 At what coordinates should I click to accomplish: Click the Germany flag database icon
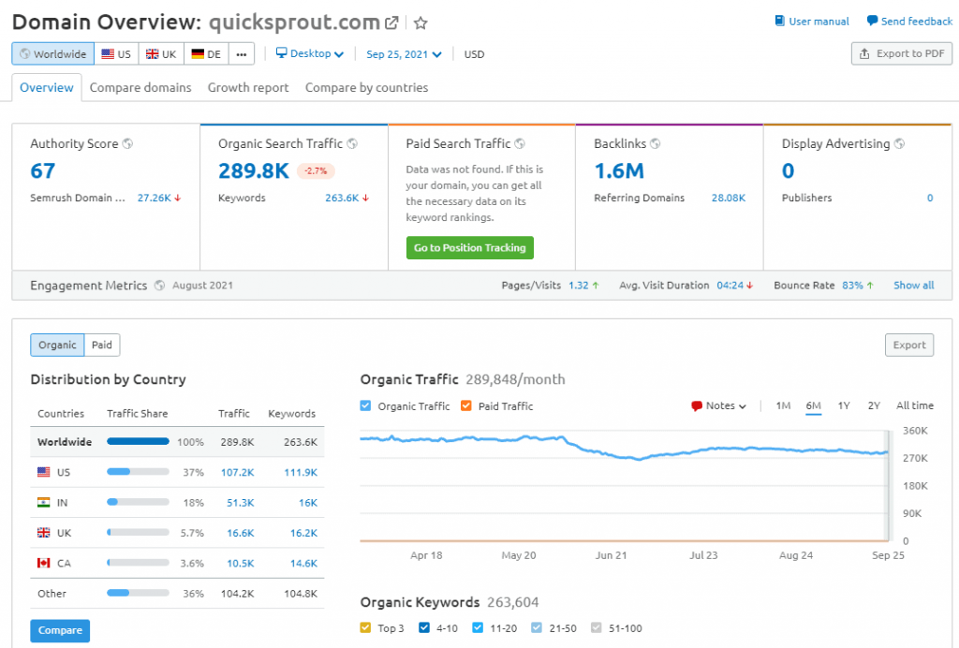coord(198,53)
